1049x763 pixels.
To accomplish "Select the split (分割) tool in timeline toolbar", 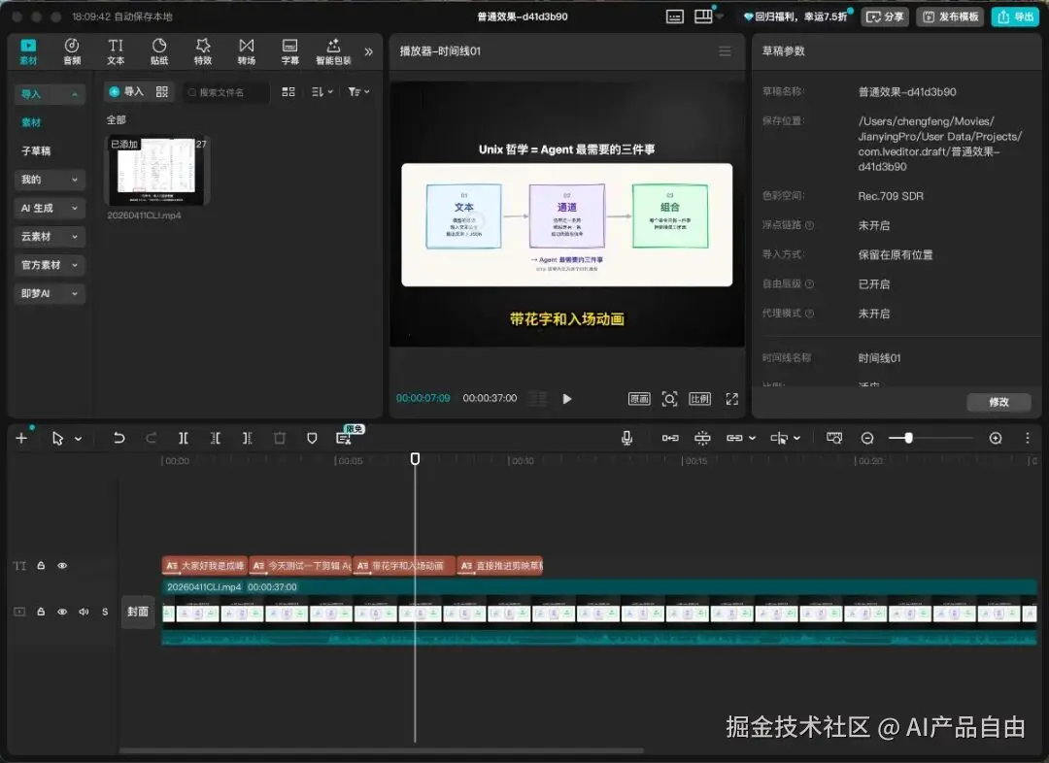I will click(183, 438).
